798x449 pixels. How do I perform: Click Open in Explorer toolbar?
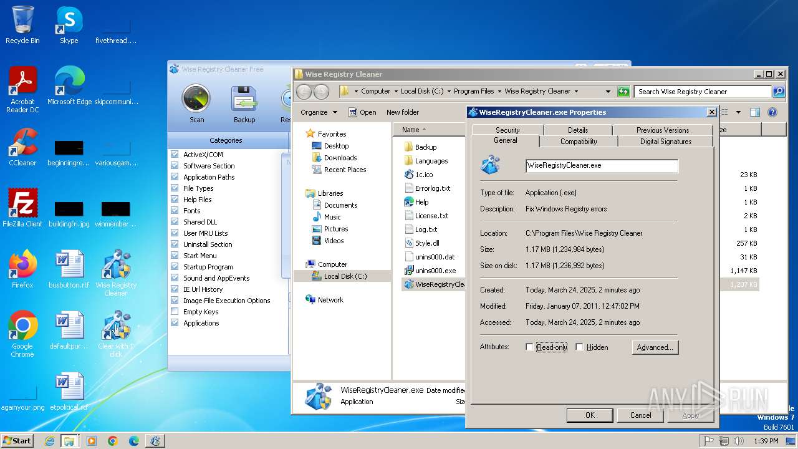(362, 112)
